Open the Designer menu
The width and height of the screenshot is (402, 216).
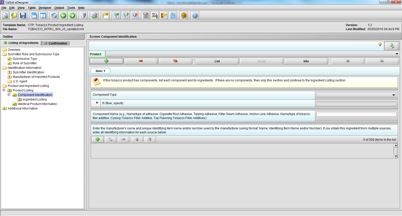(x=45, y=8)
